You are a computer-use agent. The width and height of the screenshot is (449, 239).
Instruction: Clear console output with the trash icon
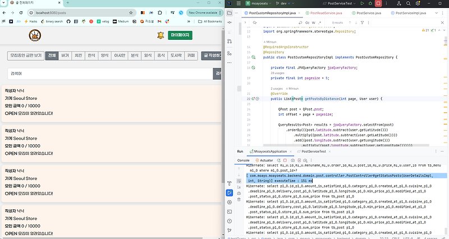pos(239,200)
